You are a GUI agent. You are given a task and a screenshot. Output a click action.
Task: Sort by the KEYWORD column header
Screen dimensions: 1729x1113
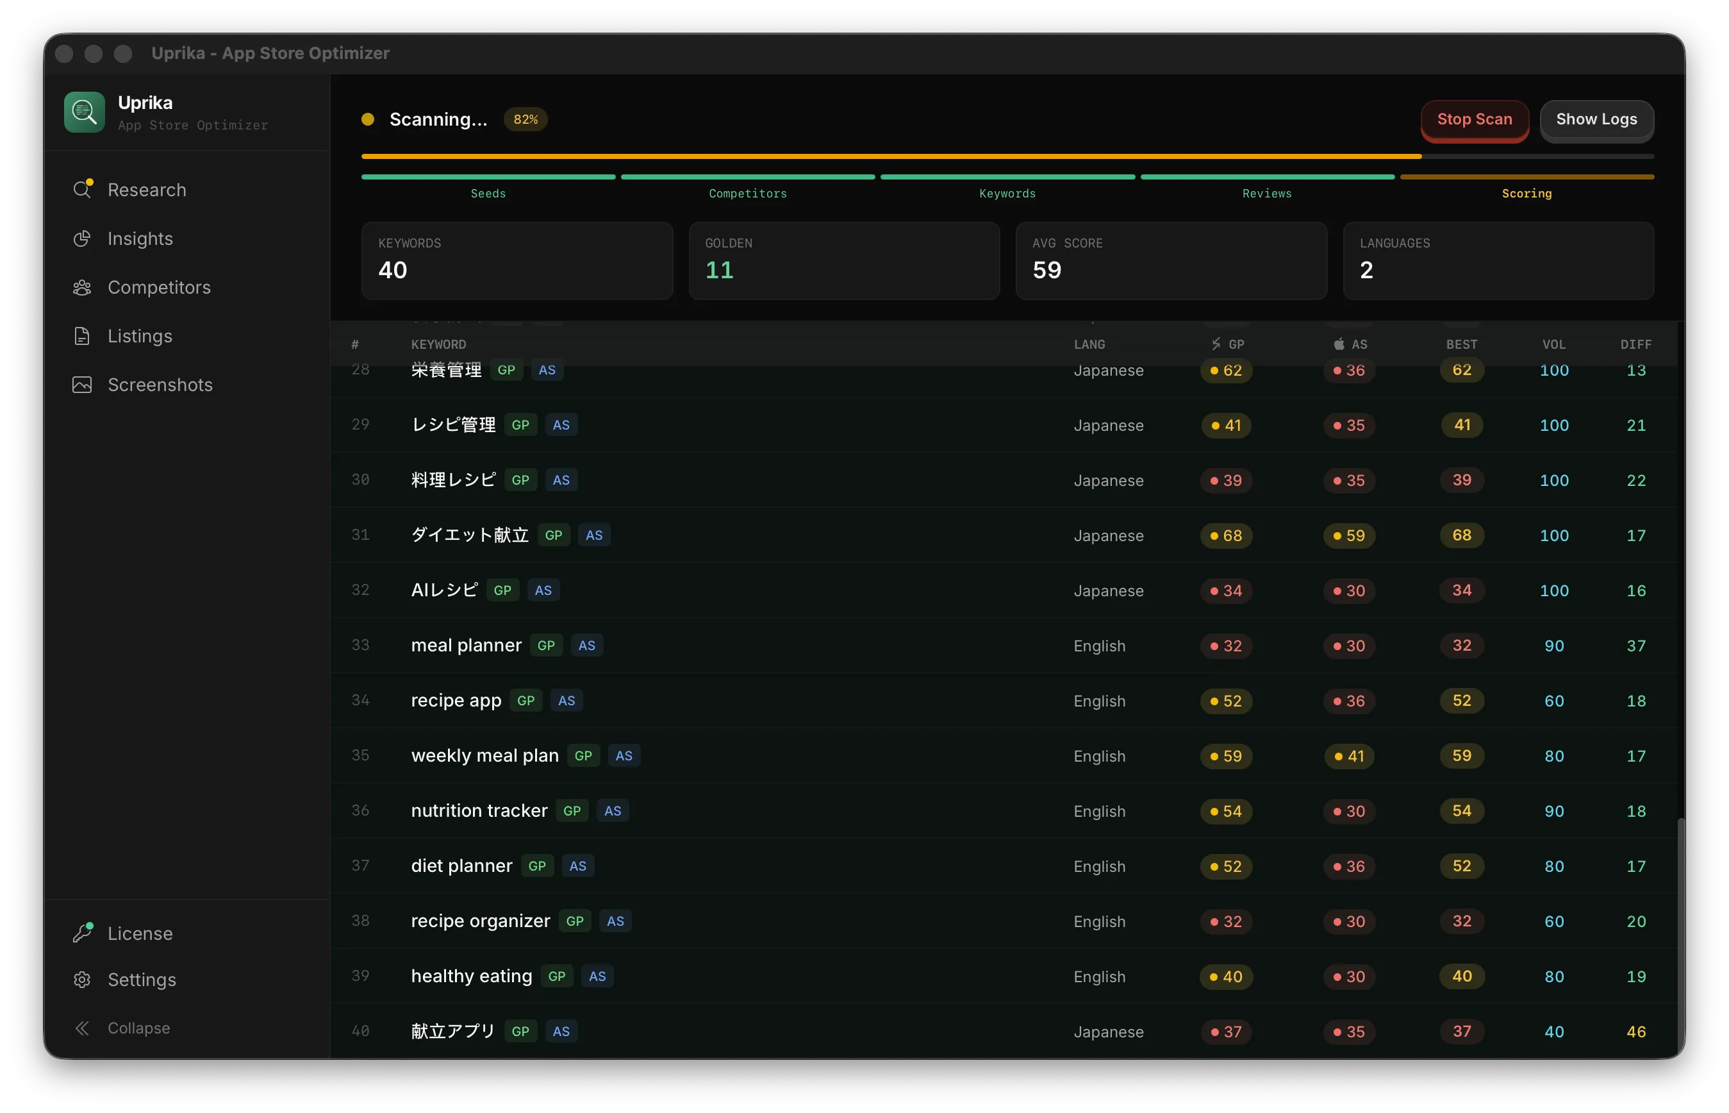point(438,344)
